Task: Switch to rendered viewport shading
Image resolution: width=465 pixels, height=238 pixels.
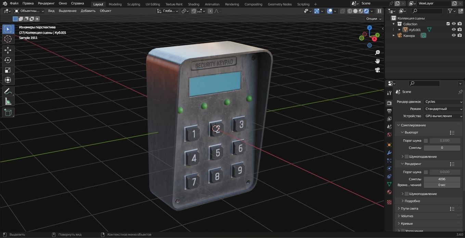Action: point(366,11)
